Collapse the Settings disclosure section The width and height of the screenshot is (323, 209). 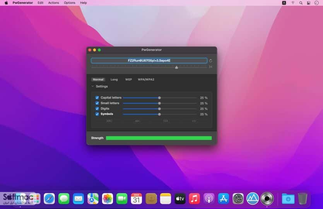92,86
